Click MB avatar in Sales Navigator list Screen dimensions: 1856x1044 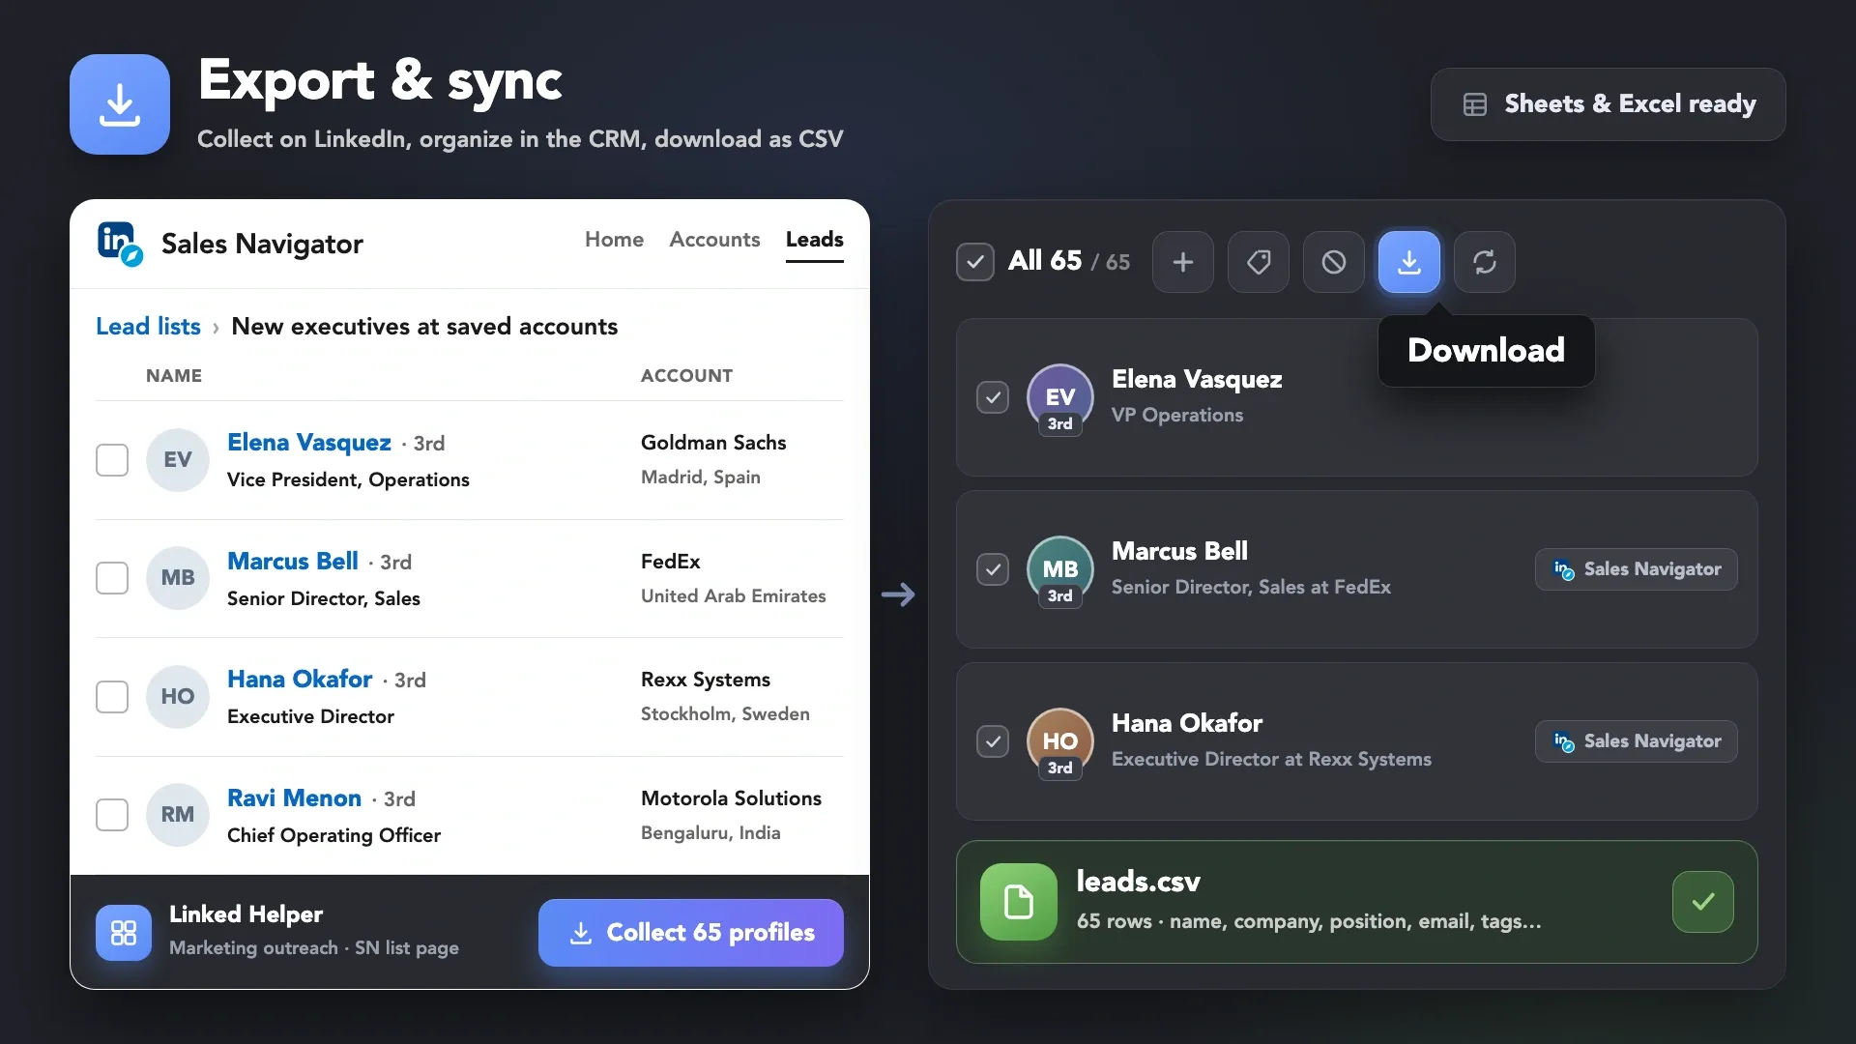[178, 578]
